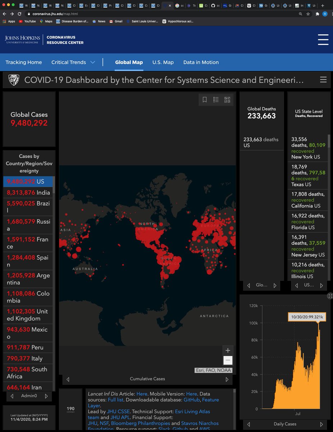
Task: Click the Johns Hopkins Coronavirus Resource Center logo
Action: coord(44,40)
